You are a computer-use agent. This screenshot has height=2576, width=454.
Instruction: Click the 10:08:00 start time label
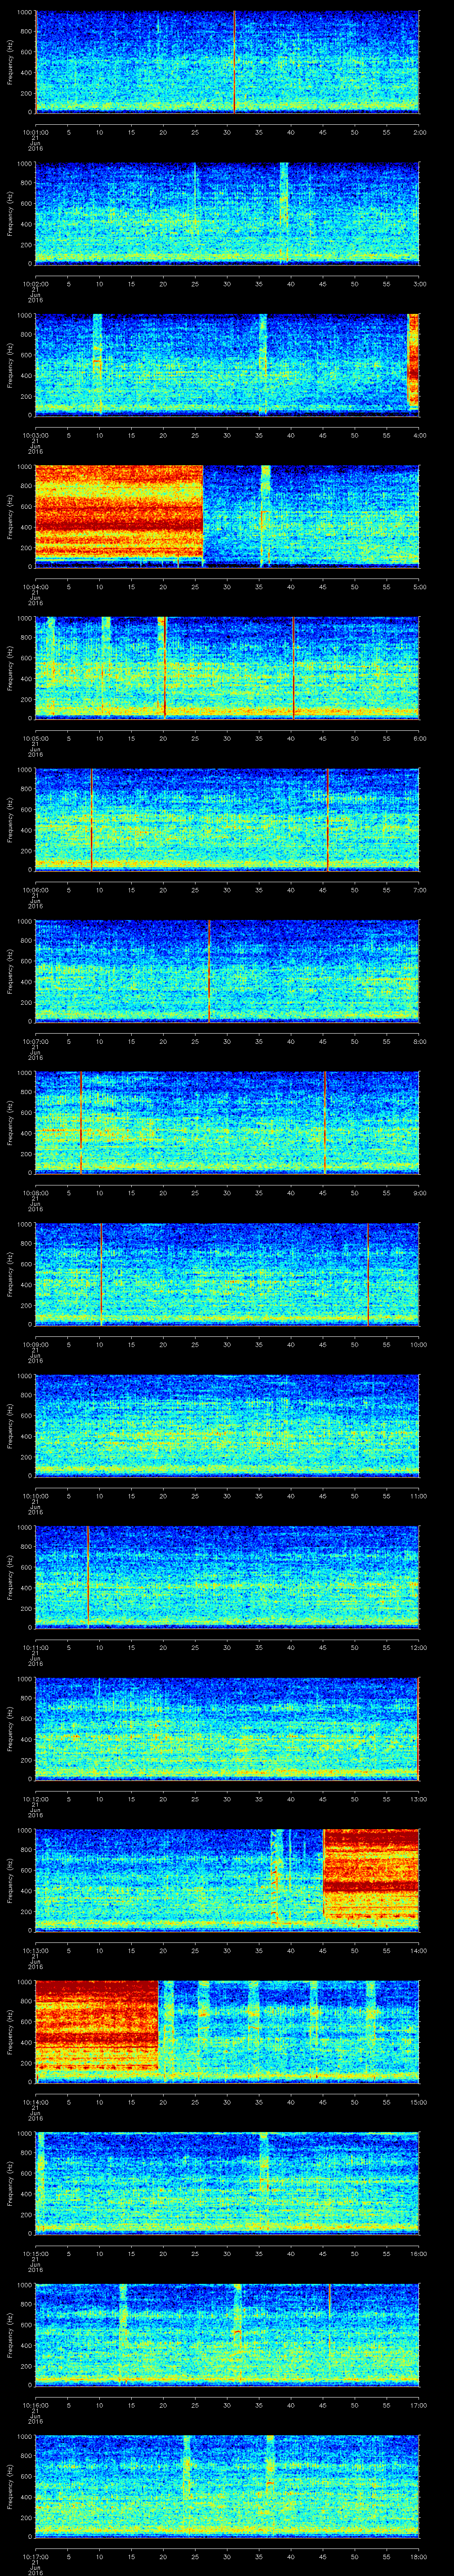[x=35, y=1194]
